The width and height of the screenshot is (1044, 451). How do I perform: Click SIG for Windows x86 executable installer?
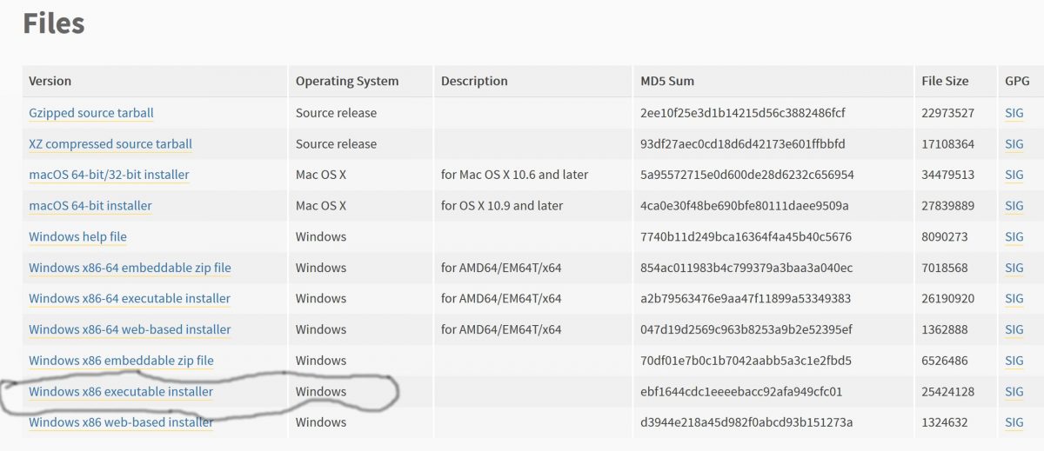click(x=1014, y=392)
